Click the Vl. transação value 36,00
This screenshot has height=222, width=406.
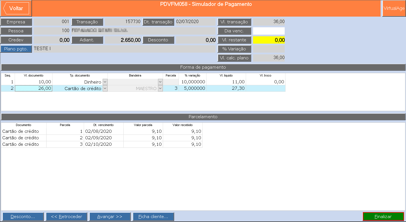tap(269, 22)
